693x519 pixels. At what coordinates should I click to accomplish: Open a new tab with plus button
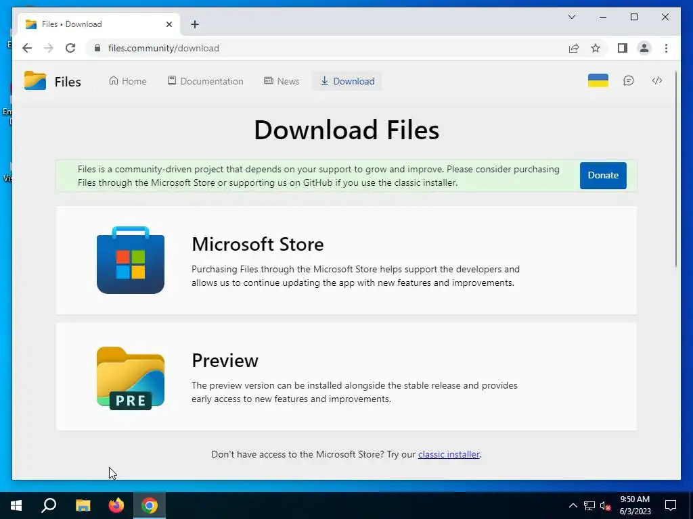(x=195, y=24)
